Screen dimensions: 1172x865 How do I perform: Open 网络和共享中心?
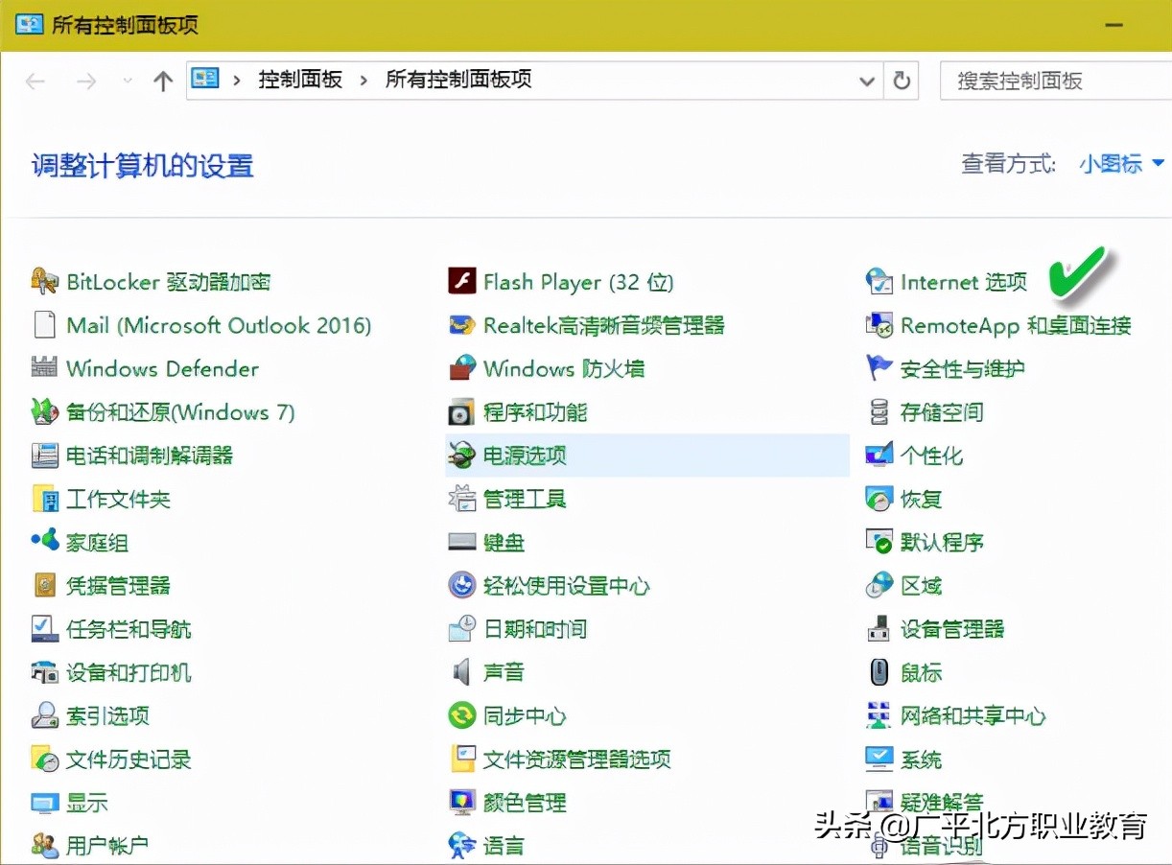[972, 715]
